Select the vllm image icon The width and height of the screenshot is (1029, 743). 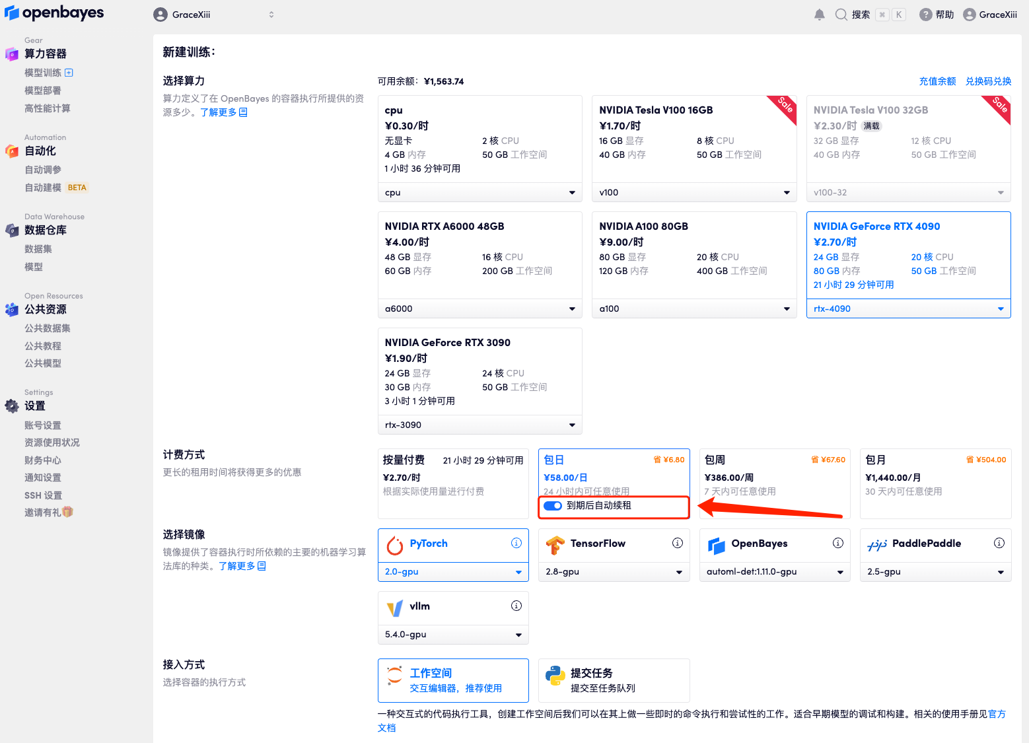pyautogui.click(x=395, y=606)
